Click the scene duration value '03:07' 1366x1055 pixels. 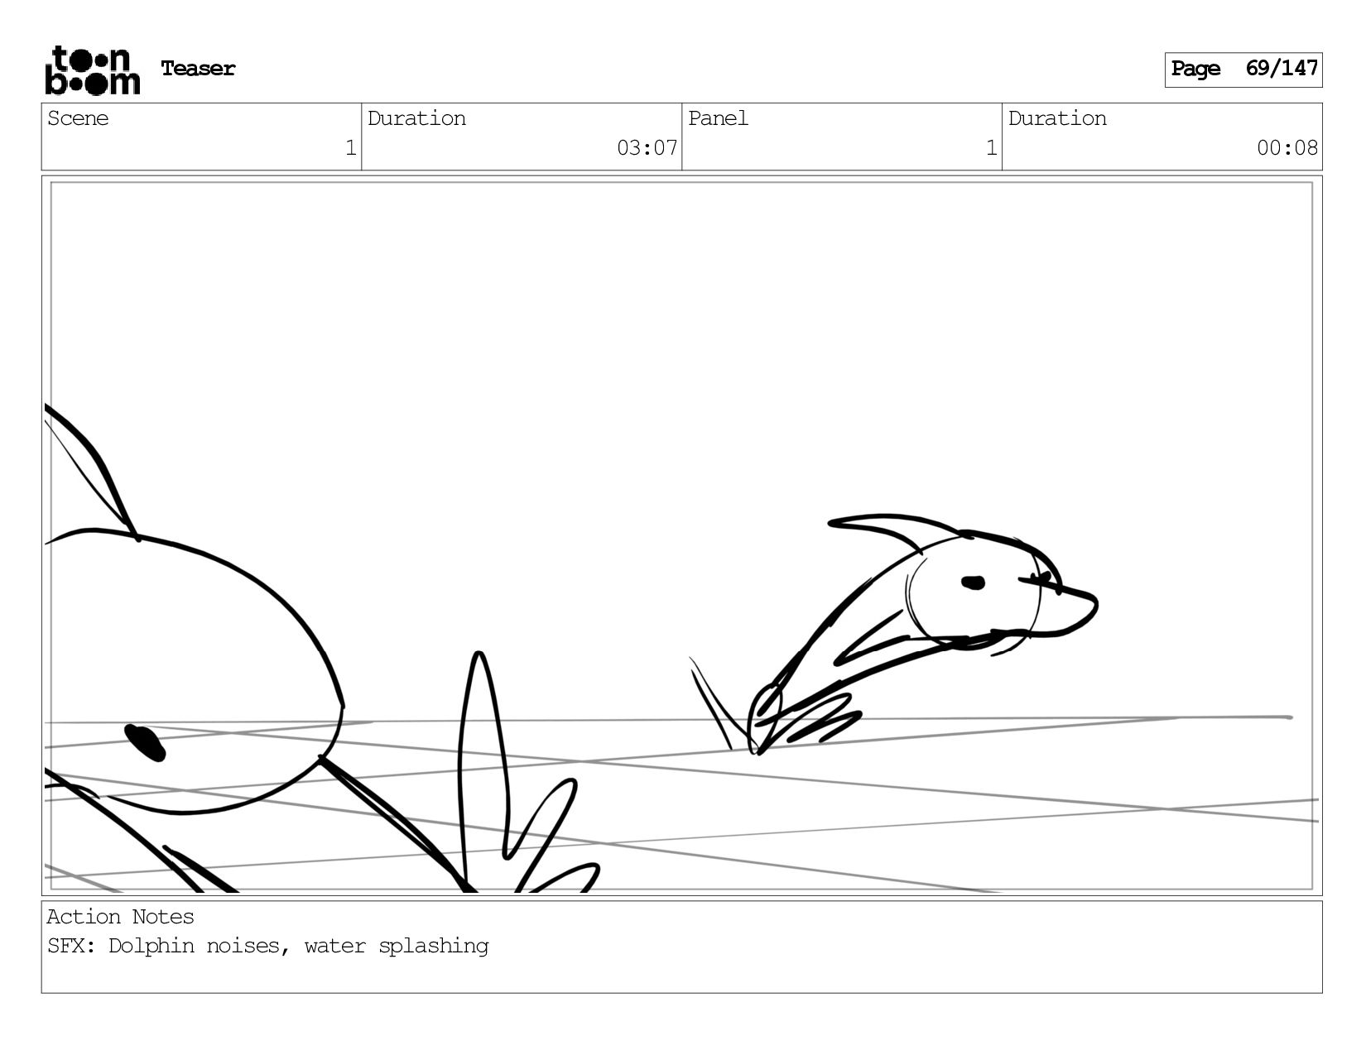tap(647, 148)
